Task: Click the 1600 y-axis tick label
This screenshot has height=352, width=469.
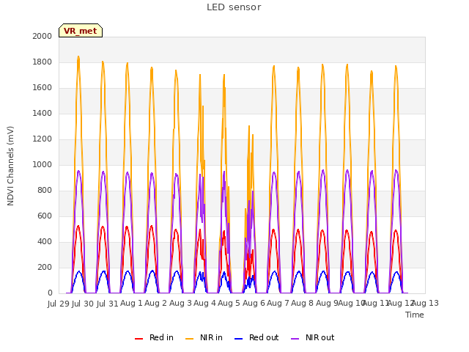Action: [x=43, y=88]
